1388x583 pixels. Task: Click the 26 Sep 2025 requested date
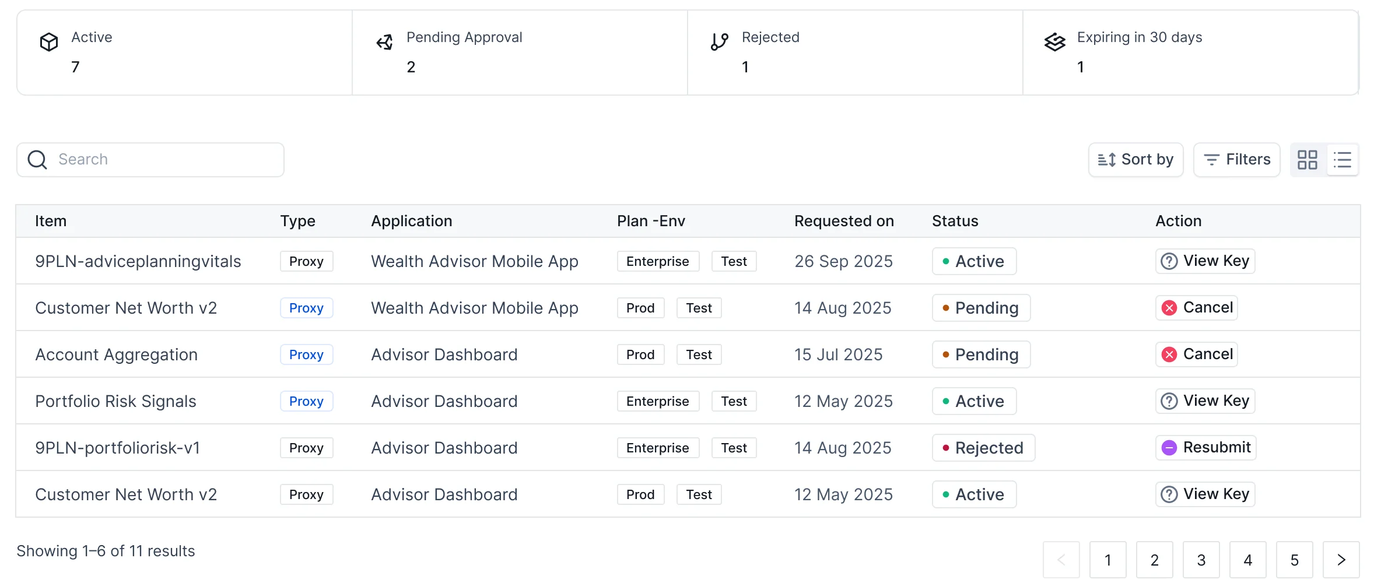(x=843, y=261)
